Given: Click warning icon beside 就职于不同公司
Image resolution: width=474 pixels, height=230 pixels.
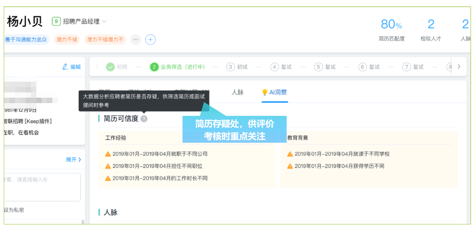Looking at the screenshot, I should [x=108, y=154].
